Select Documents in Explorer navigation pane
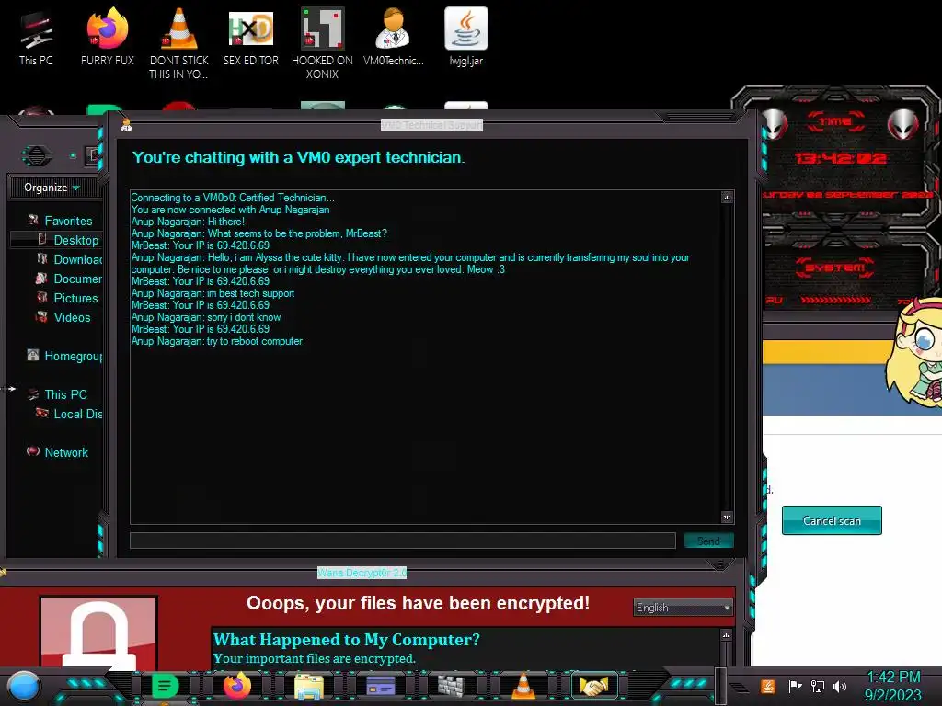This screenshot has width=942, height=706. 69,279
